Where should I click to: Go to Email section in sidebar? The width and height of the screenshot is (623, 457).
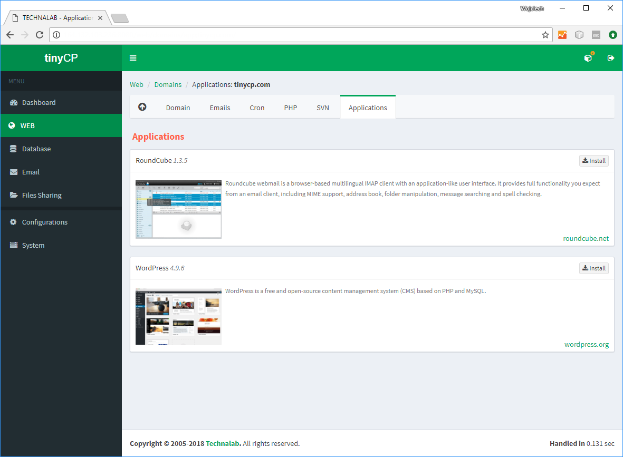(61, 172)
